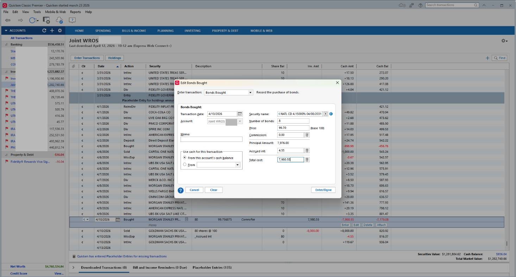516x277 pixels.
Task: Add account plus icon in Accounts bar
Action: click(x=52, y=31)
